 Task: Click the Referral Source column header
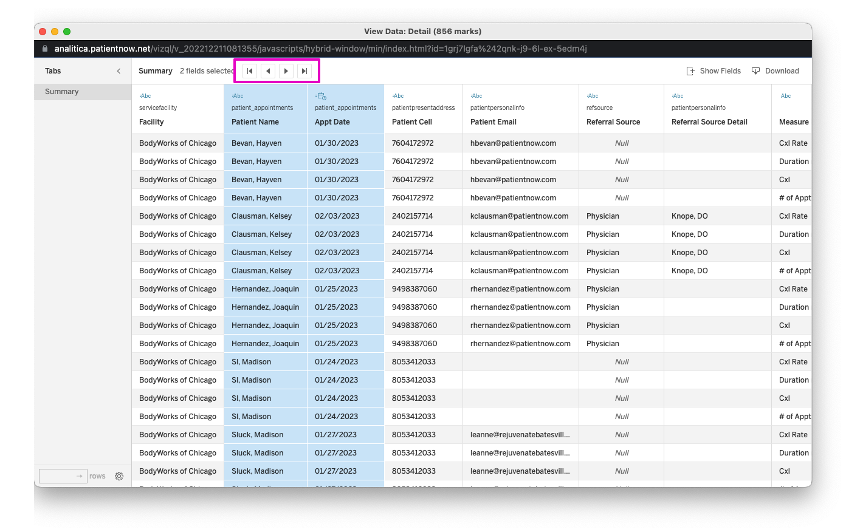coord(613,122)
